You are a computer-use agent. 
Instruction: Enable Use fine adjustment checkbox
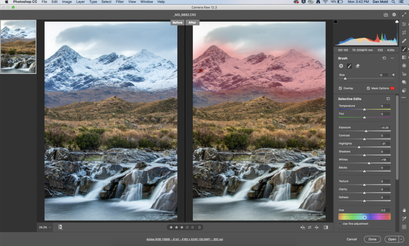(340, 223)
